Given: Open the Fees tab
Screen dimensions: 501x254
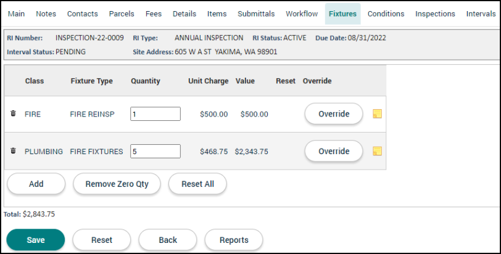Looking at the screenshot, I should click(154, 14).
